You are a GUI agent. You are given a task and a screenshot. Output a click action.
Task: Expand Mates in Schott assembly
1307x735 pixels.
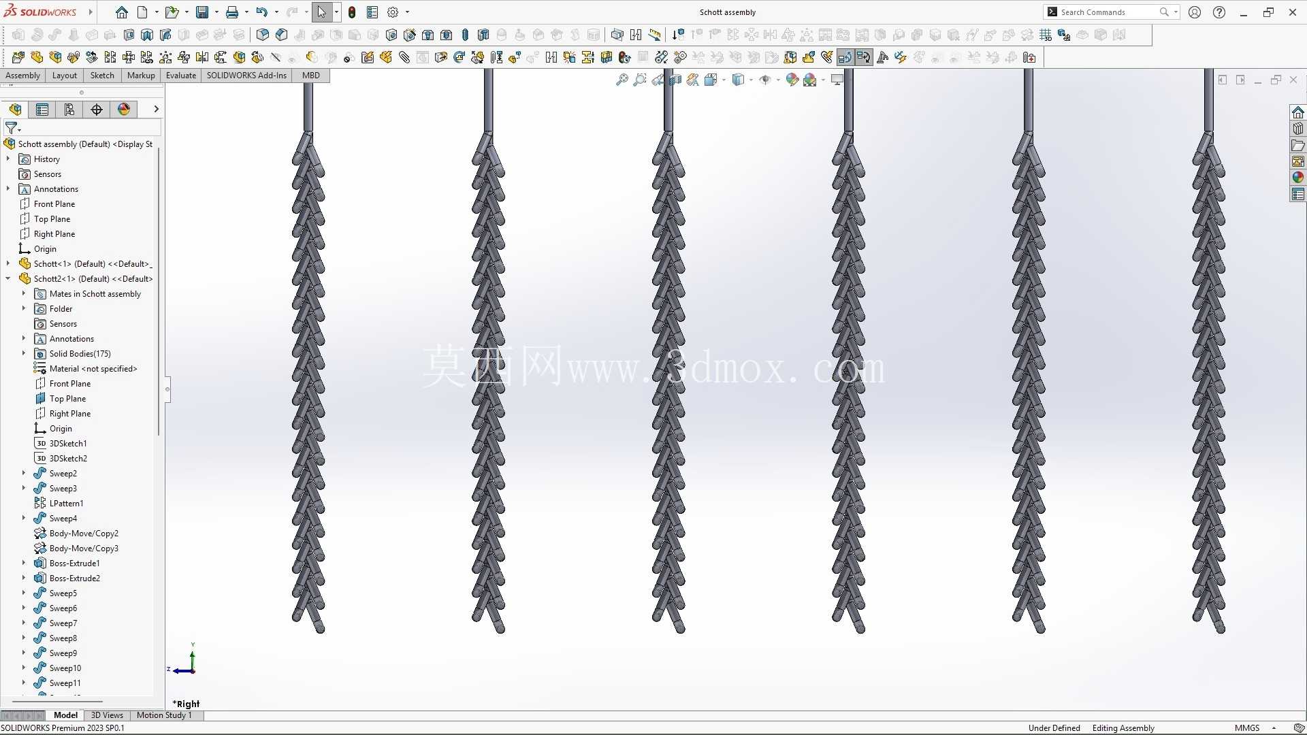point(24,293)
